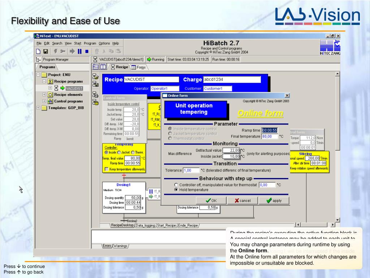Collapse the Recipe programs node
370x278 pixels.
click(x=44, y=81)
